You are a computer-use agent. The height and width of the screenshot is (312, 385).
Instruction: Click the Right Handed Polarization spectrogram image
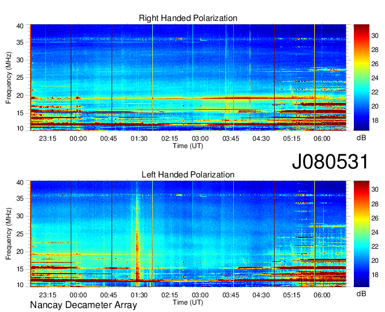(188, 77)
